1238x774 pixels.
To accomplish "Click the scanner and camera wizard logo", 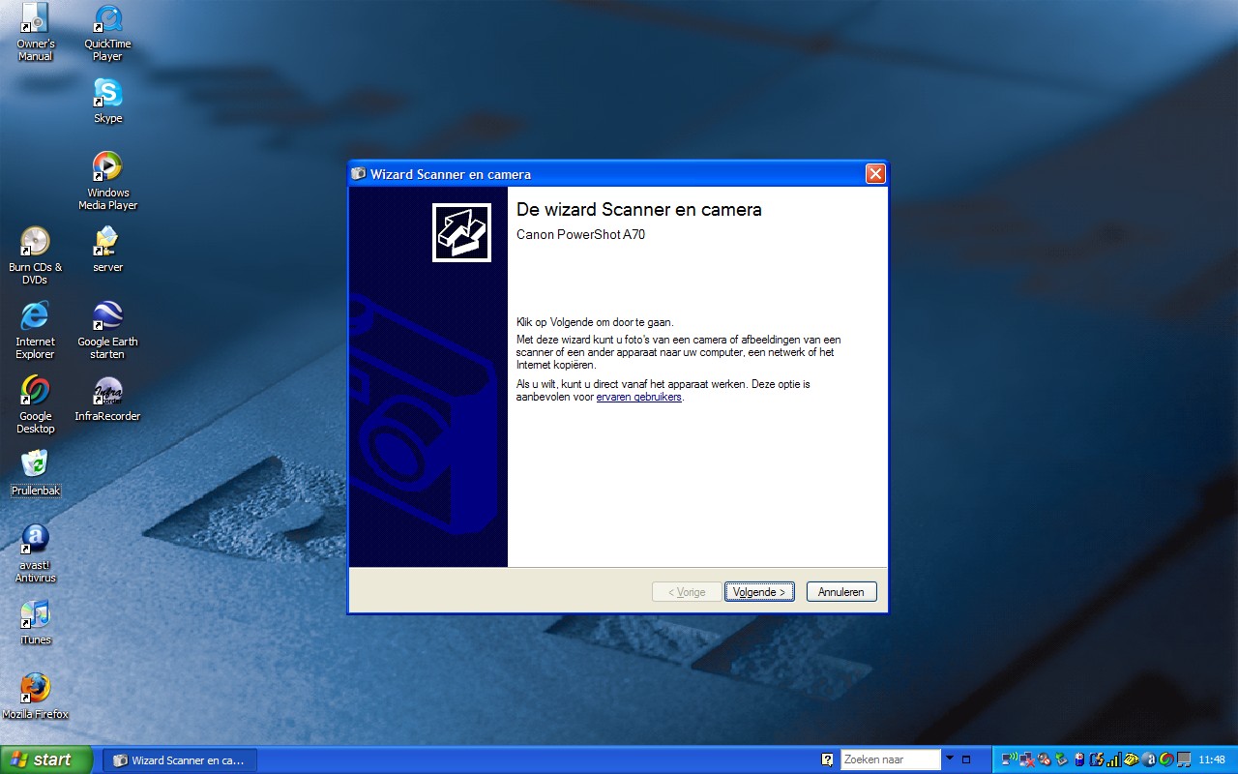I will click(461, 232).
